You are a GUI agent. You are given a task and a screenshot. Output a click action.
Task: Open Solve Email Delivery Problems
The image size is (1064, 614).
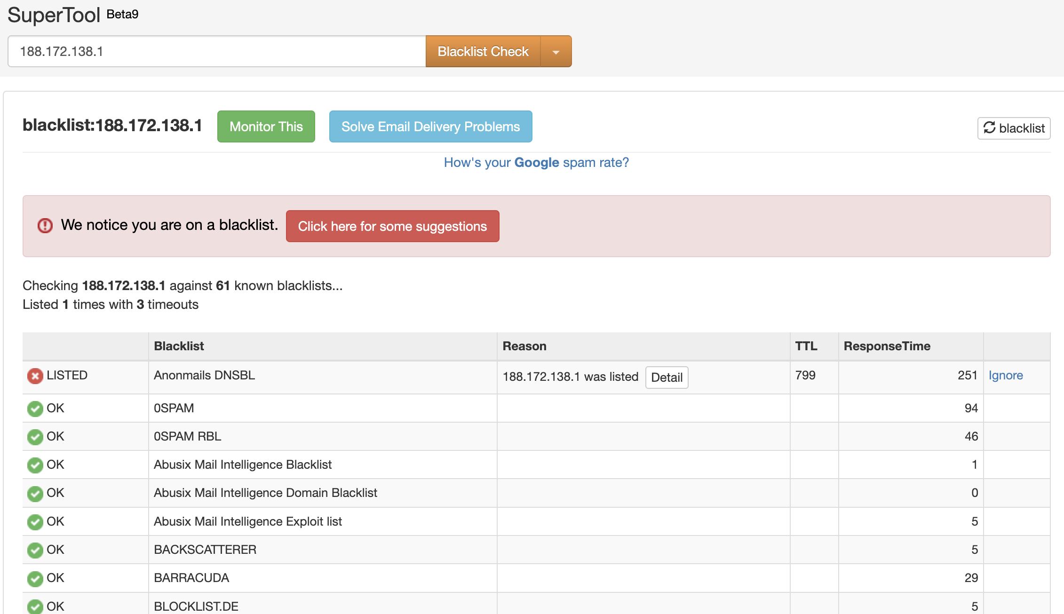pos(430,126)
